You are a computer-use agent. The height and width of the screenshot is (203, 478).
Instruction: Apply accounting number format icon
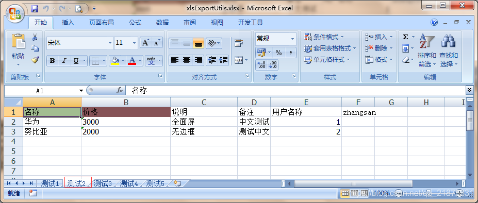[x=261, y=53]
